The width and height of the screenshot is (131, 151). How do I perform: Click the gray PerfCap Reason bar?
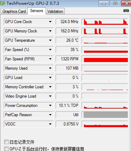[x=106, y=115]
